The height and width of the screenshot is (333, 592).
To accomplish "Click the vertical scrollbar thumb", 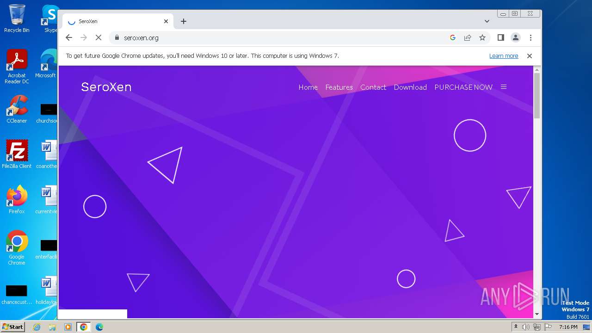I will [x=537, y=96].
